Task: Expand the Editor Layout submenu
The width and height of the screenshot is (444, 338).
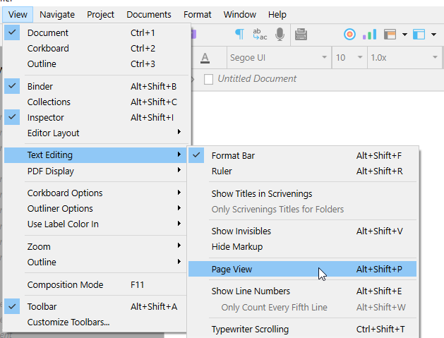Action: point(97,133)
